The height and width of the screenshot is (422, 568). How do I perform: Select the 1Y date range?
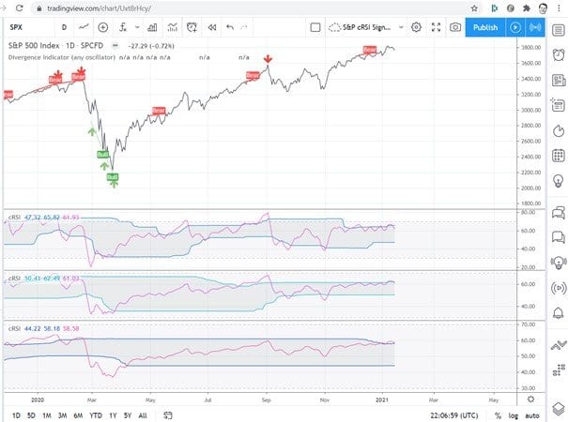[x=113, y=415]
